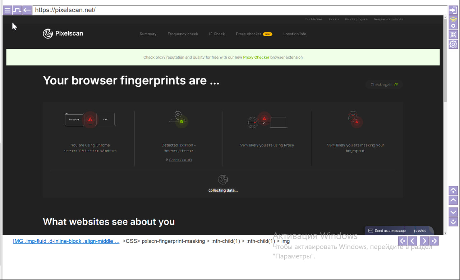Open the Summary tab on Pixelscan

pos(148,34)
